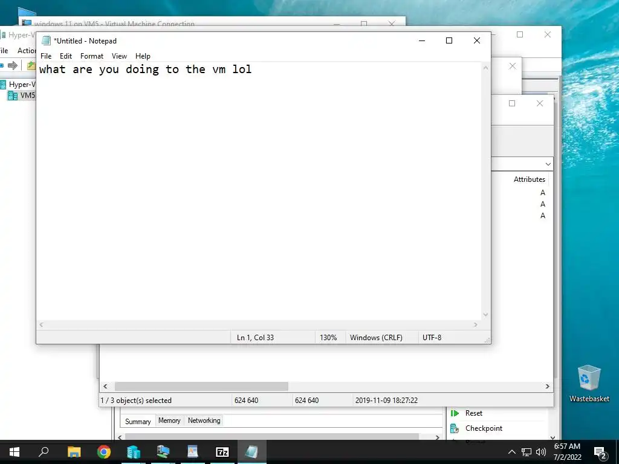This screenshot has width=619, height=464.
Task: Click the 'Ln 1, Col 33' status entry
Action: [x=255, y=337]
